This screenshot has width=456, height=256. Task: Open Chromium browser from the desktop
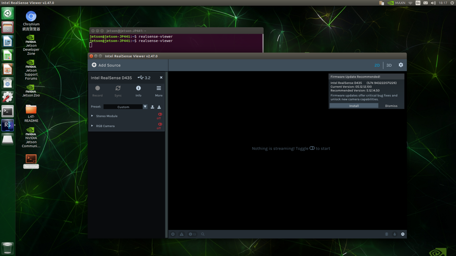click(31, 17)
